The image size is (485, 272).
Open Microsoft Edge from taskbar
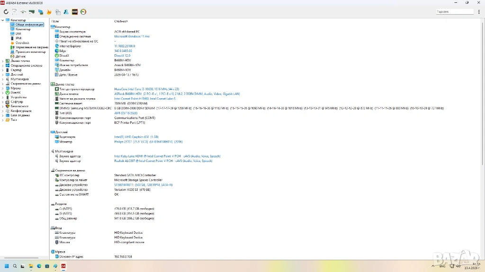pyautogui.click(x=39, y=266)
